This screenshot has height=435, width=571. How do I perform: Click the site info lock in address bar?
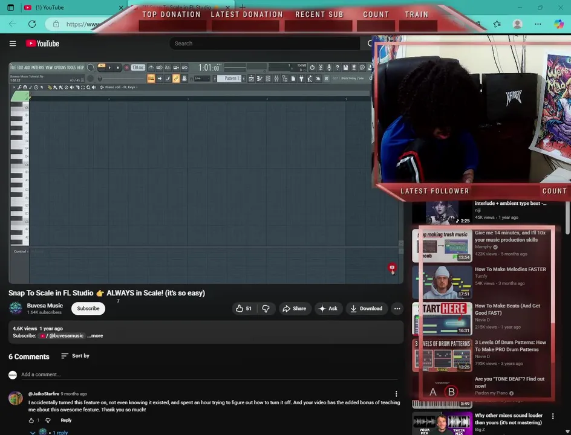point(56,24)
